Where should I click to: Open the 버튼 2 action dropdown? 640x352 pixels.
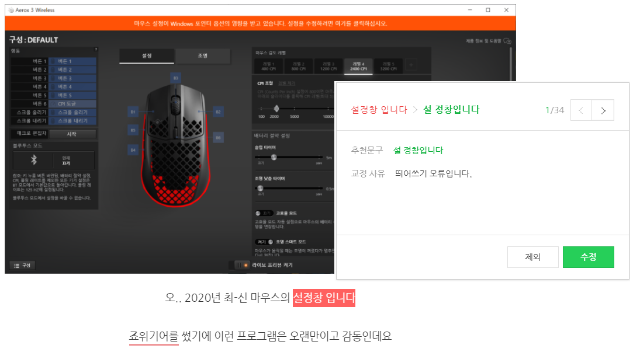[x=72, y=69]
